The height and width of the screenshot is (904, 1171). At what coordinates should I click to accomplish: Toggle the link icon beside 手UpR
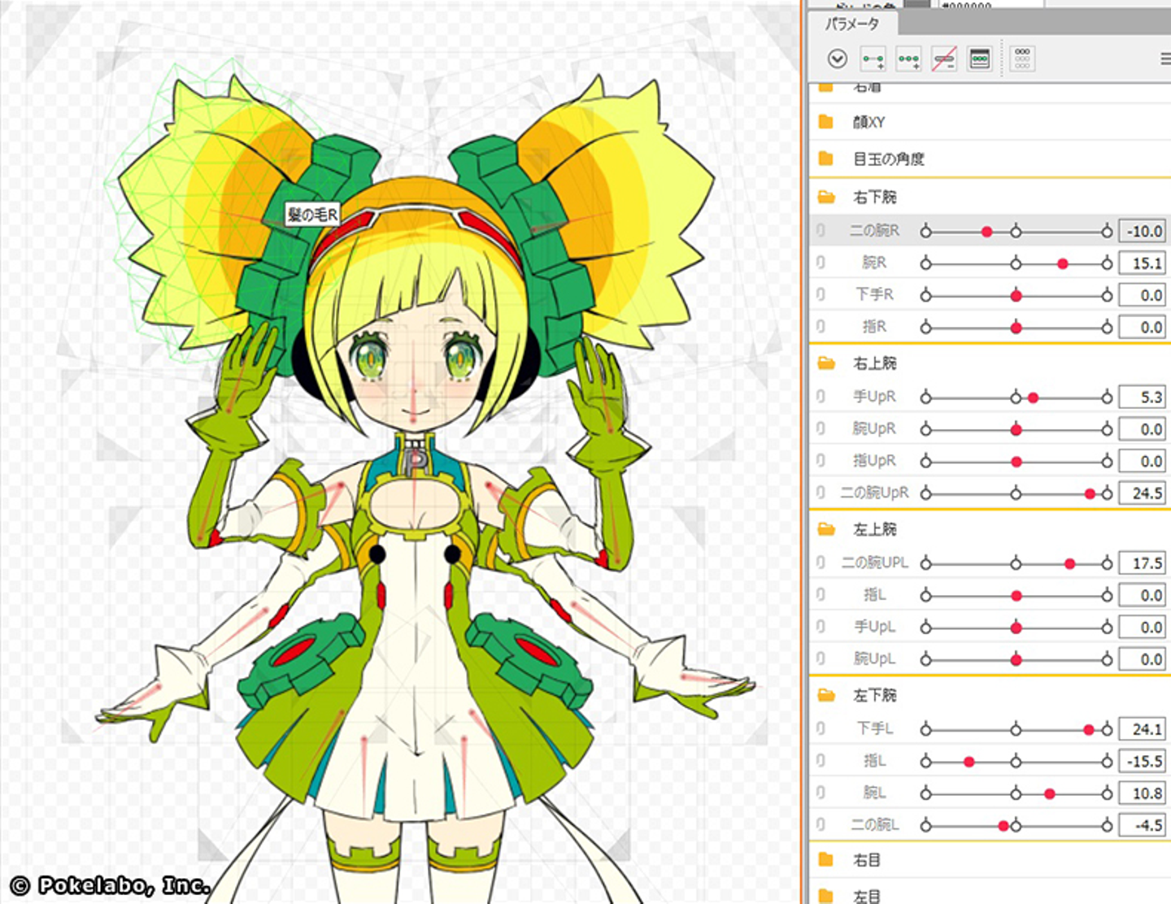(821, 397)
